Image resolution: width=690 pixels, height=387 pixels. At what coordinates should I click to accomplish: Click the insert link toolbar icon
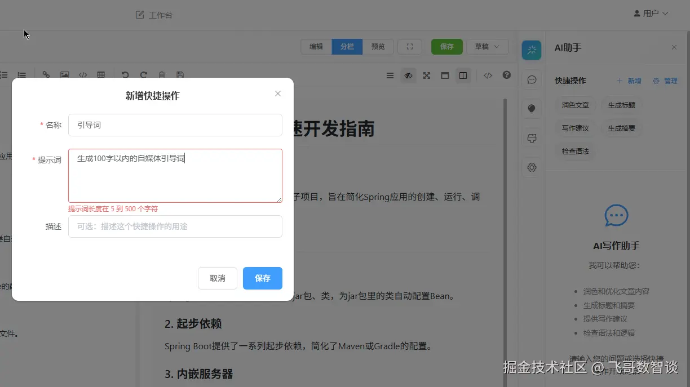(x=46, y=75)
